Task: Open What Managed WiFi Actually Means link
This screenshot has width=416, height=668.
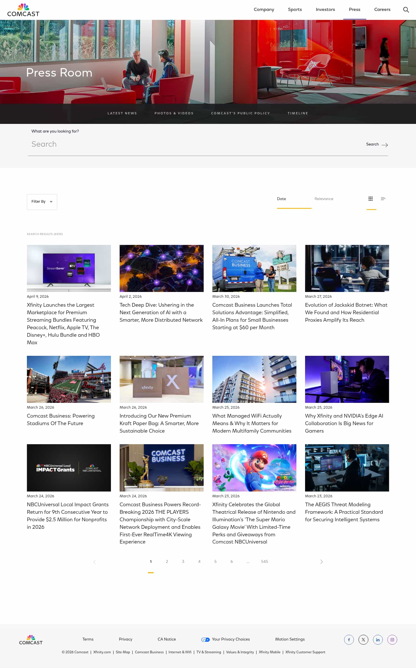Action: pos(252,423)
